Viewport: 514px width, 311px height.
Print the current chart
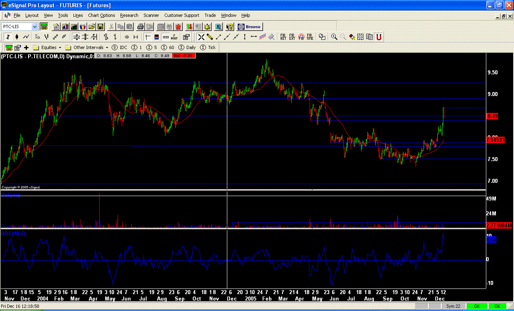click(x=141, y=27)
